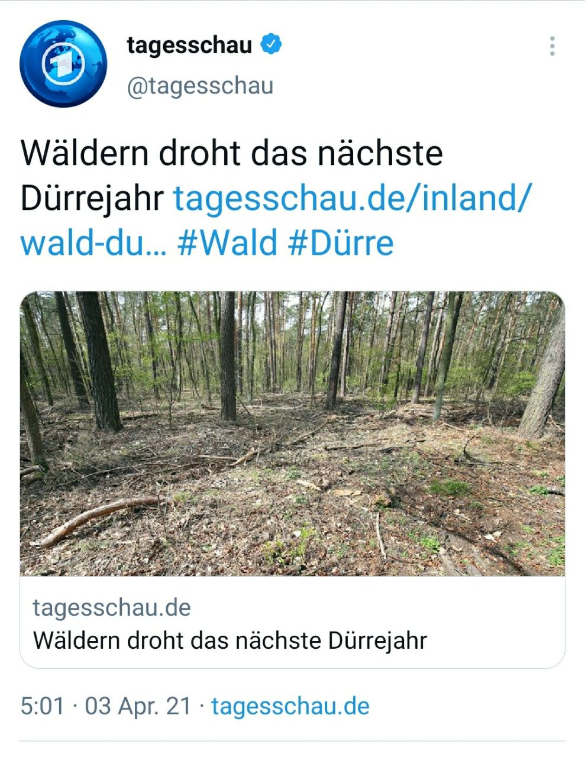
Task: Open the tagesschau profile avatar
Action: [63, 64]
